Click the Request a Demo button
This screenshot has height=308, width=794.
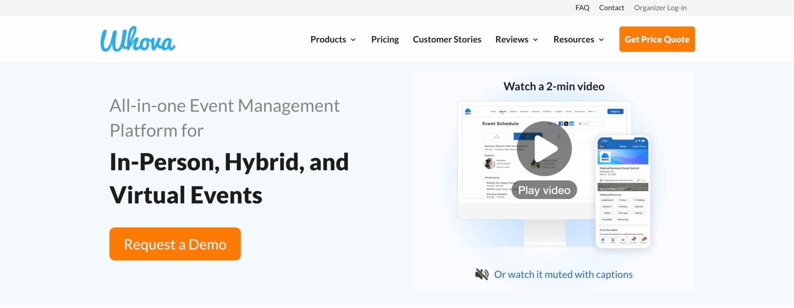point(175,244)
